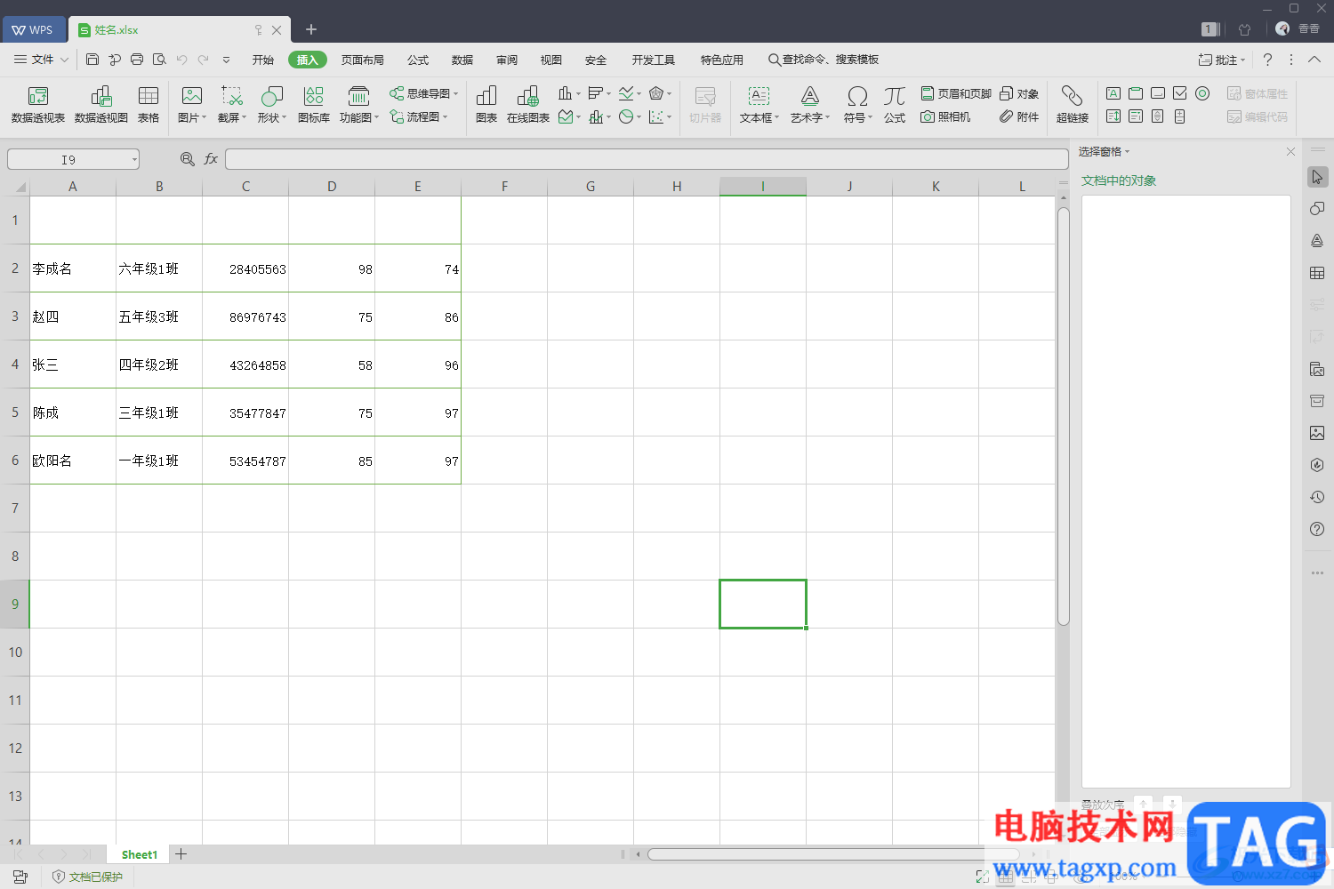Image resolution: width=1334 pixels, height=889 pixels.
Task: Open the Comments (批注) dropdown
Action: (1221, 60)
